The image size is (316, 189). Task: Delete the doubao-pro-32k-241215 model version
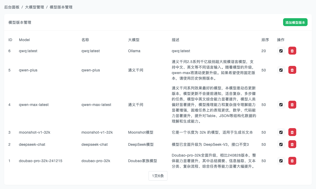[292, 161]
